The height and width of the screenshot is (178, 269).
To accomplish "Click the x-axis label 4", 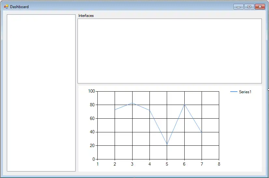I will pyautogui.click(x=149, y=164).
